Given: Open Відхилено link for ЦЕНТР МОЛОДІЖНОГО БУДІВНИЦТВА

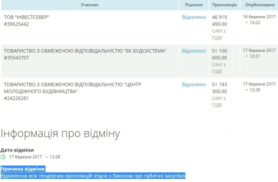Looking at the screenshot, I should [194, 85].
